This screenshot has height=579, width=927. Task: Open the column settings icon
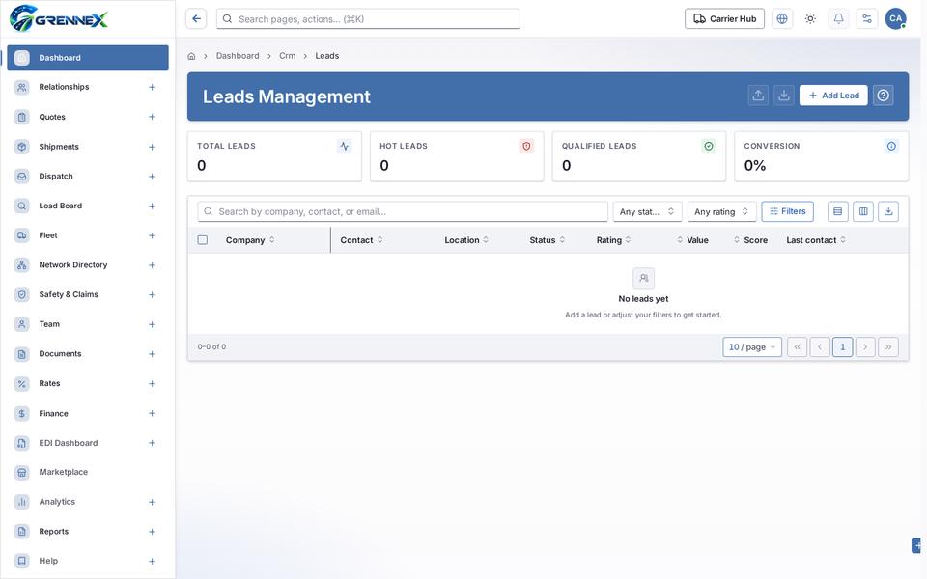click(x=863, y=211)
